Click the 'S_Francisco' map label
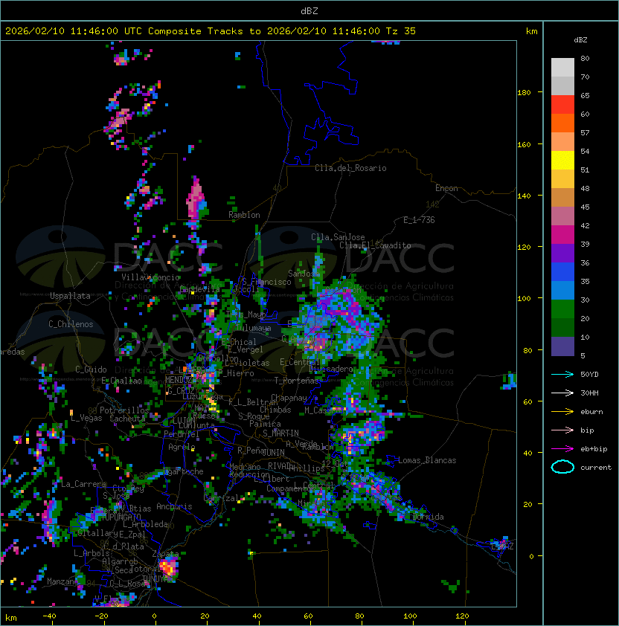Screen dimensions: 619x626 [266, 282]
